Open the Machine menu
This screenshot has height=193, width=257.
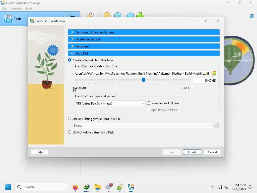pyautogui.click(x=16, y=9)
